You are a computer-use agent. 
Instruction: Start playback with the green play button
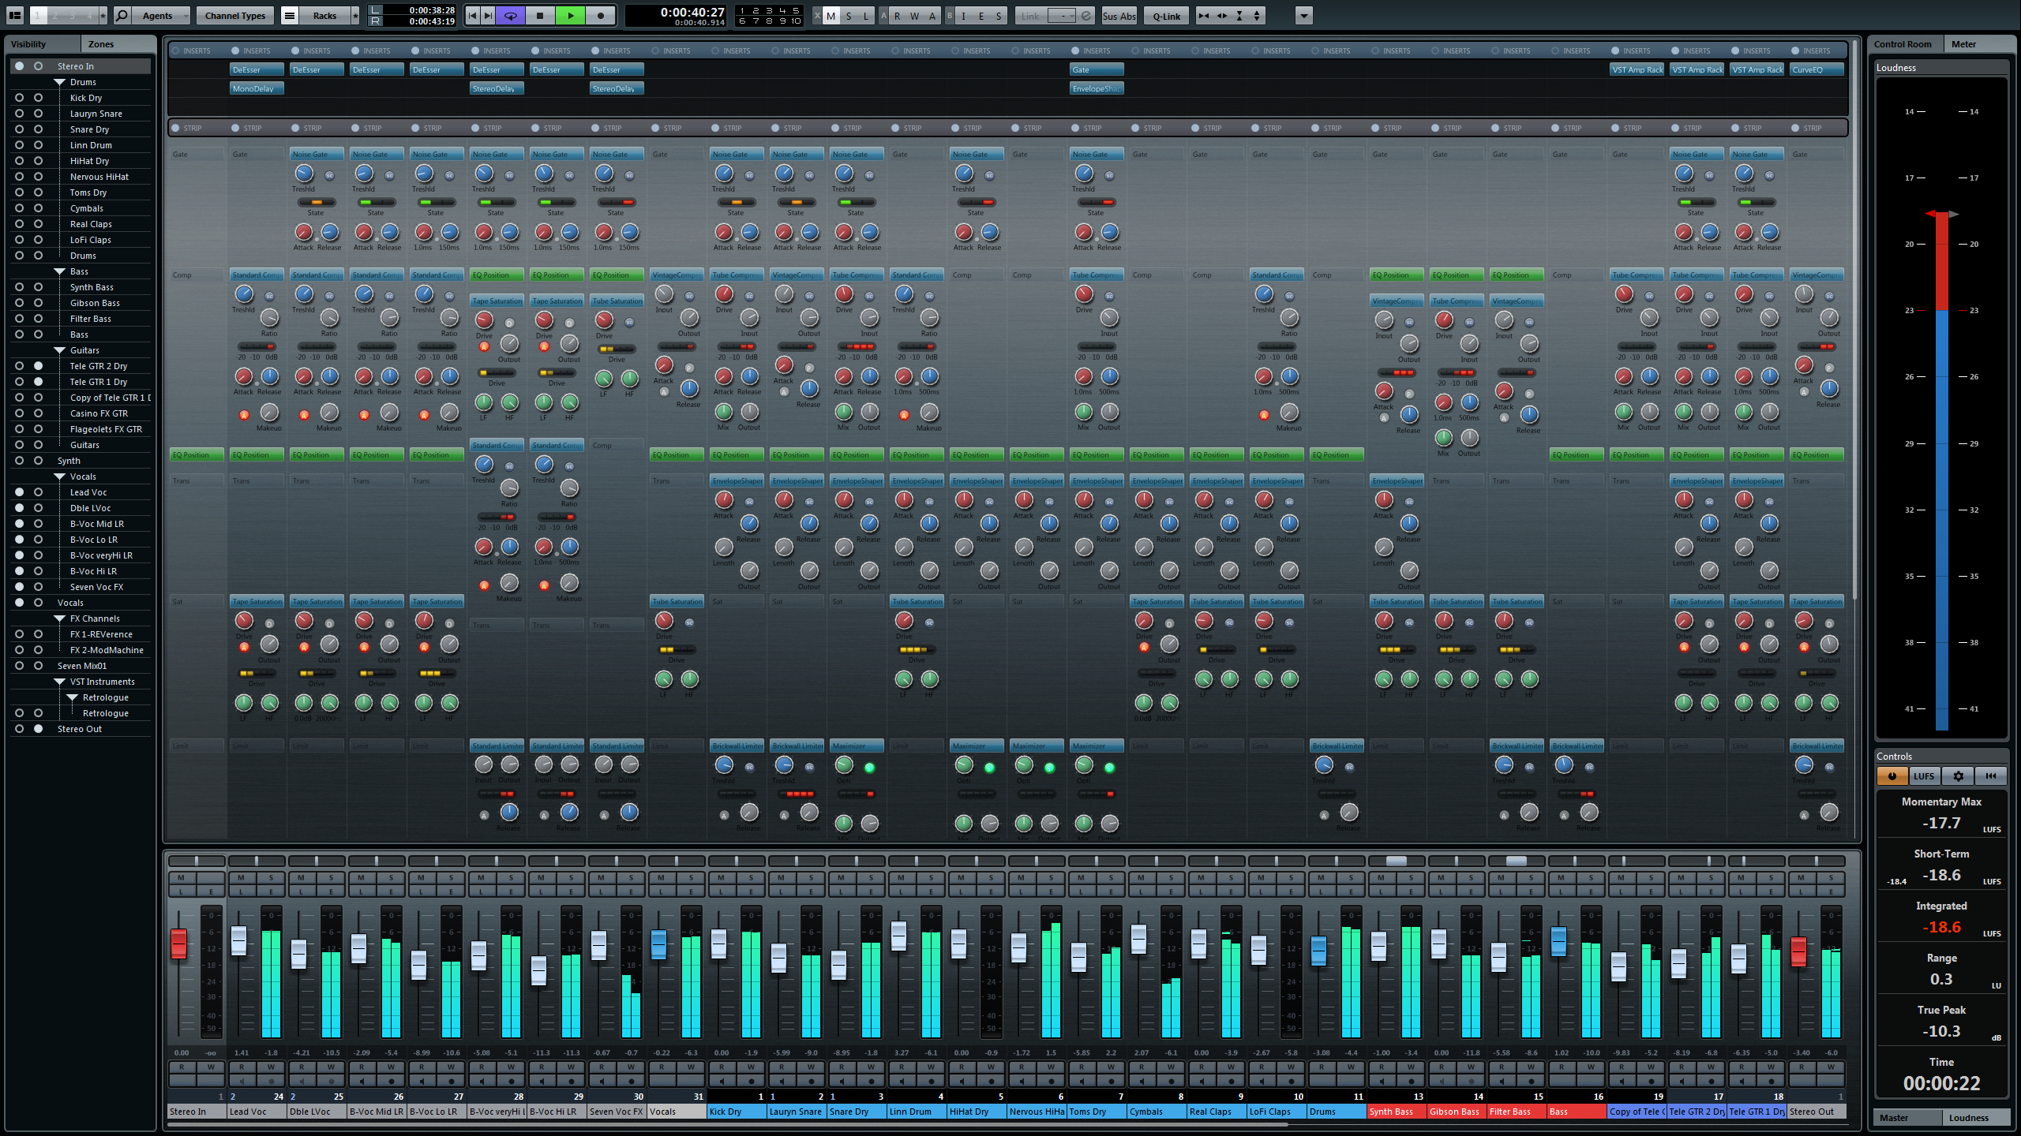pos(571,15)
